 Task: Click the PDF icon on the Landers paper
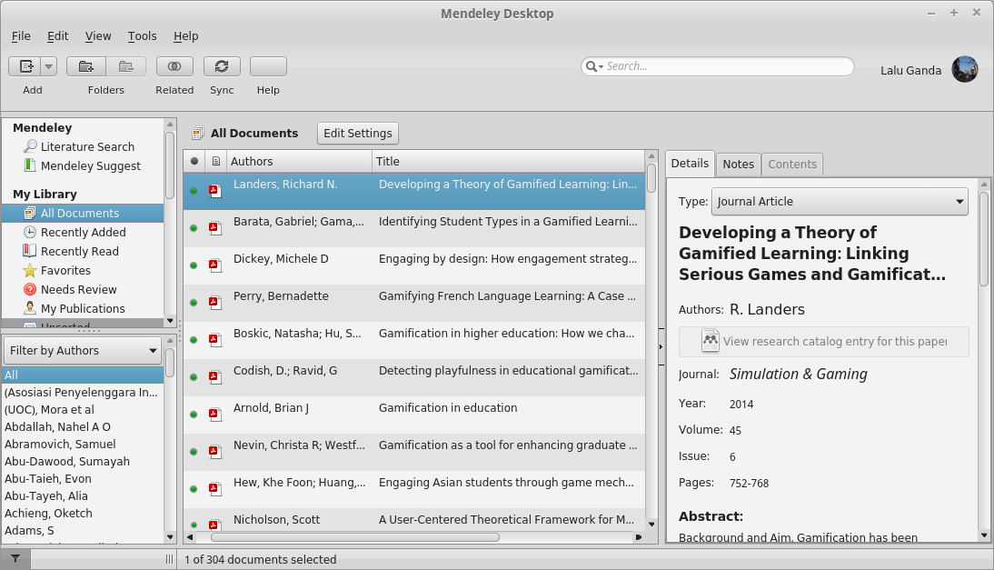click(214, 191)
